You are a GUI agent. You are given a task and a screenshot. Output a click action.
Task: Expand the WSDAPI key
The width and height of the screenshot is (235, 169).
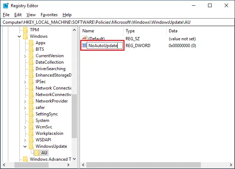25,140
